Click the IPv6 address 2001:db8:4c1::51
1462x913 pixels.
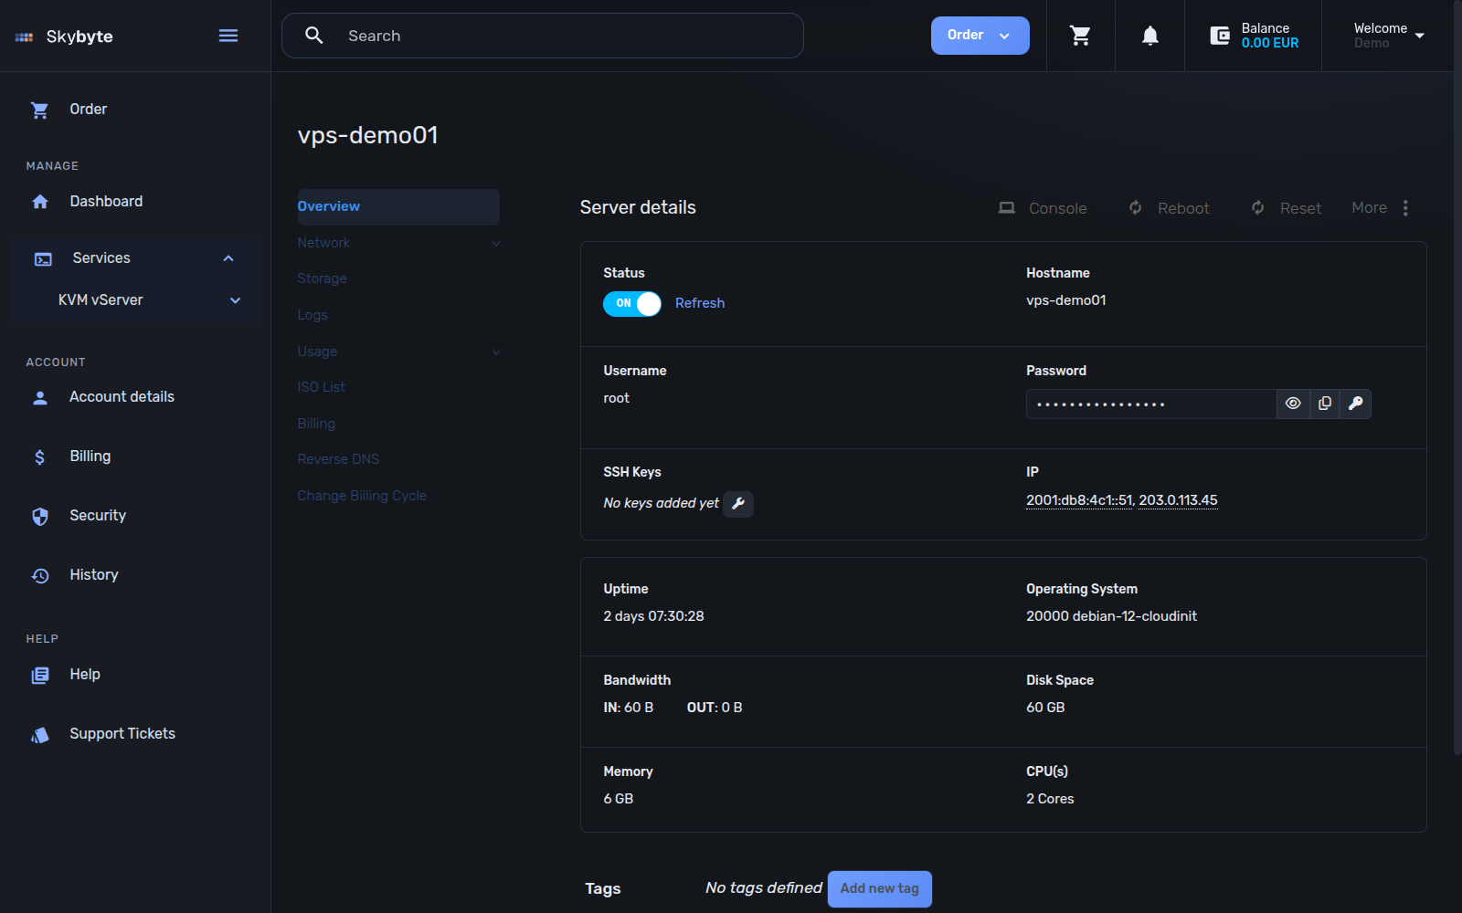(1079, 500)
